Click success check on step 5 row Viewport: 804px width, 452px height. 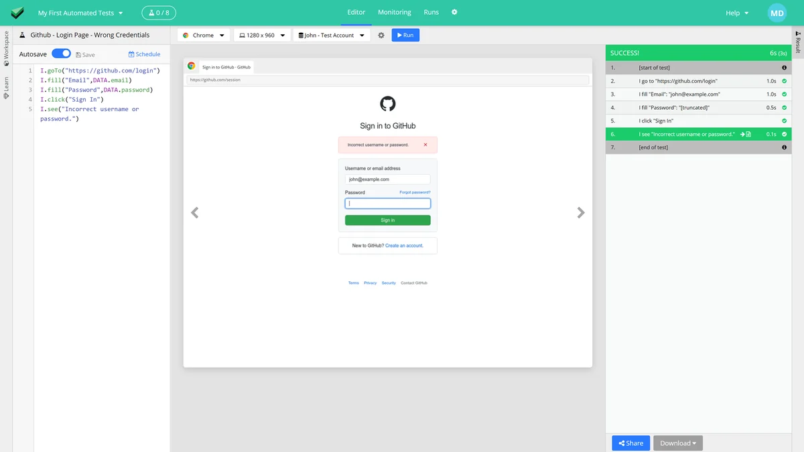tap(784, 121)
